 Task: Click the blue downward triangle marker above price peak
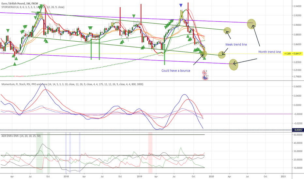point(181,5)
